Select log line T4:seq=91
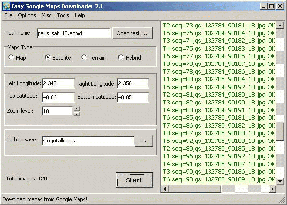 [219, 164]
